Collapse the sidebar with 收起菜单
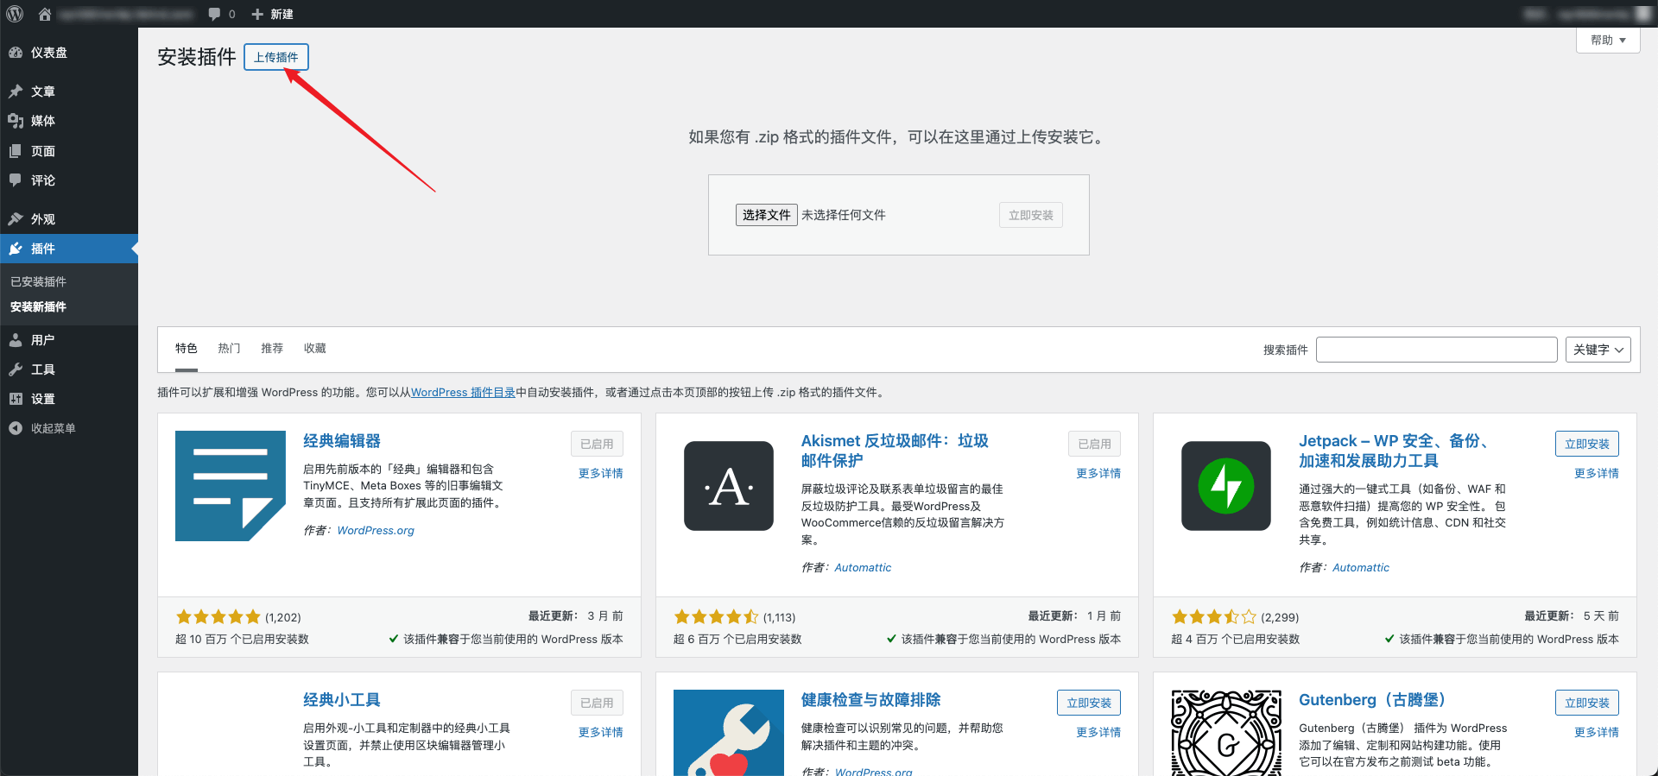Screen dimensions: 1658x776 (x=52, y=428)
